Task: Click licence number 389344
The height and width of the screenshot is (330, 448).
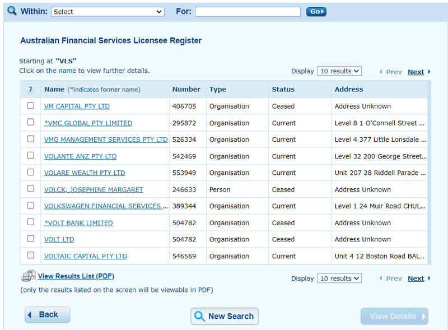Action: click(x=184, y=206)
